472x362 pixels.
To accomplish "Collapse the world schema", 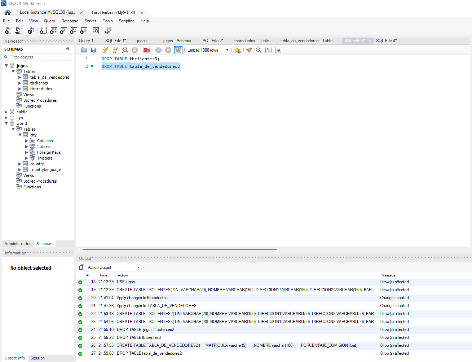I will 6,123.
